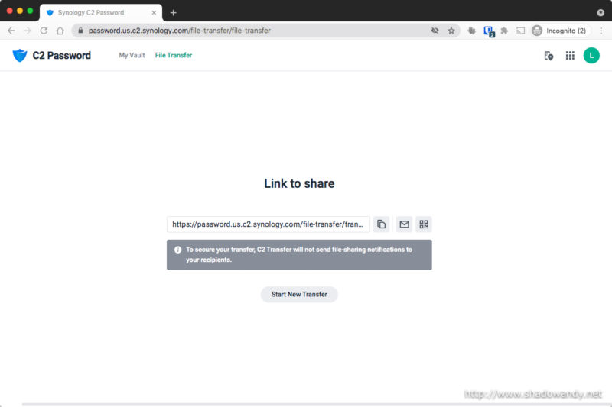Click the share link URL field
Viewport: 612px width, 407px height.
click(269, 224)
